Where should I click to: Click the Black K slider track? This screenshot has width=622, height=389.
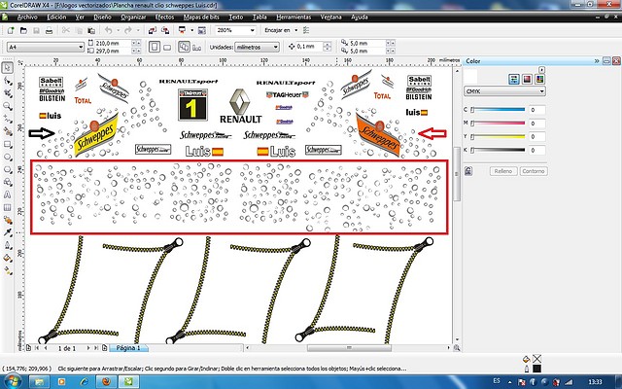coord(499,150)
